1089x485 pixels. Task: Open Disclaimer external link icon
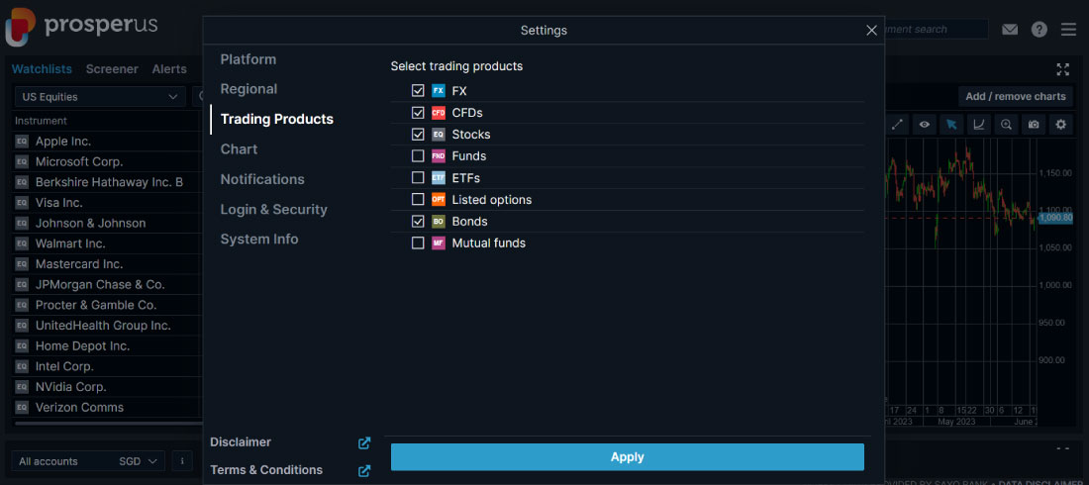(x=364, y=442)
